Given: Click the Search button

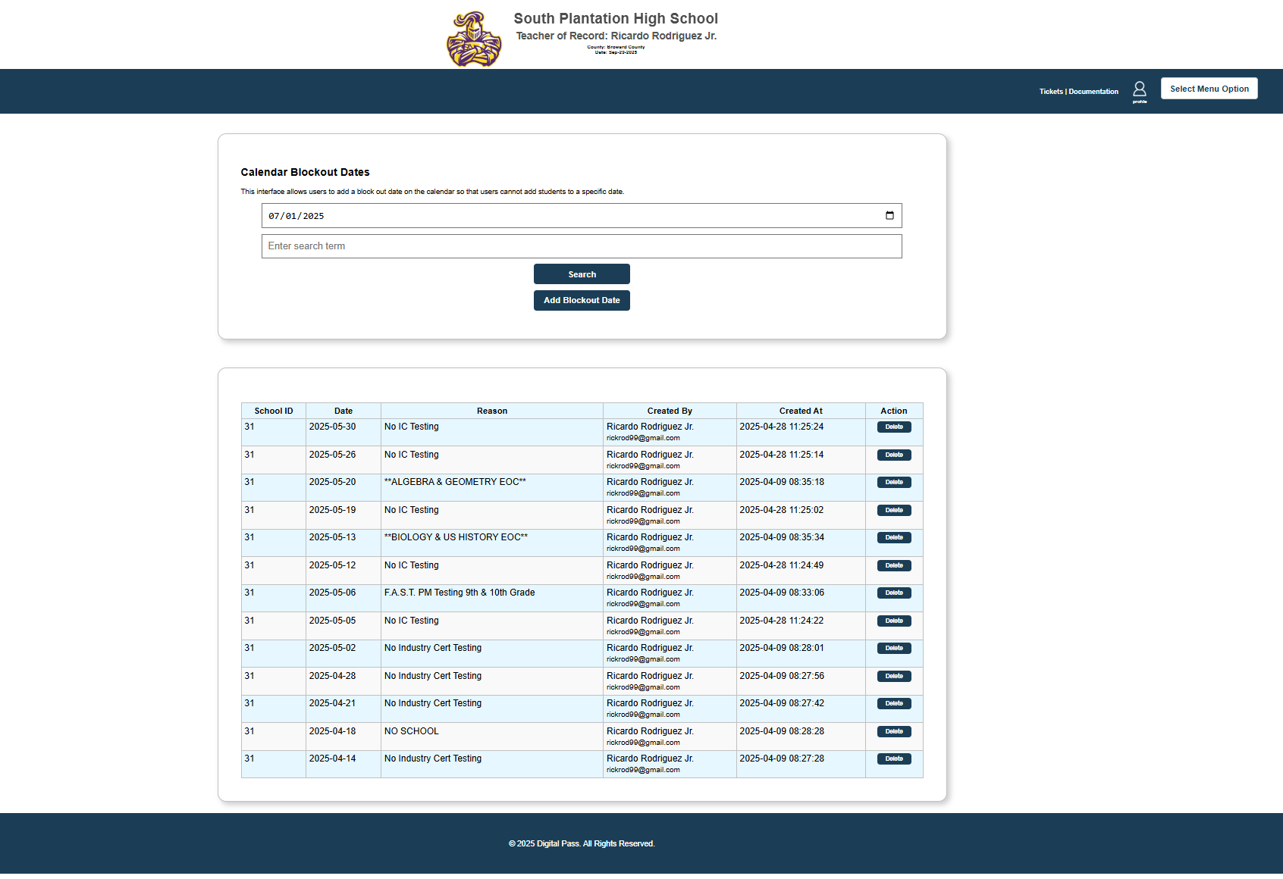Looking at the screenshot, I should tap(581, 274).
